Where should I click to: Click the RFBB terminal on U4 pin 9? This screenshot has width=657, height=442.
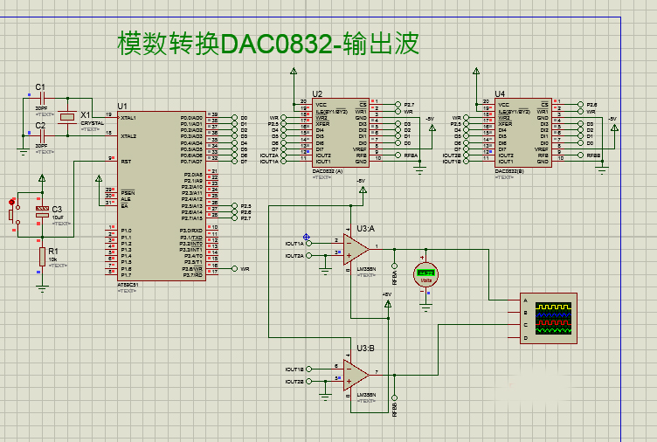580,155
